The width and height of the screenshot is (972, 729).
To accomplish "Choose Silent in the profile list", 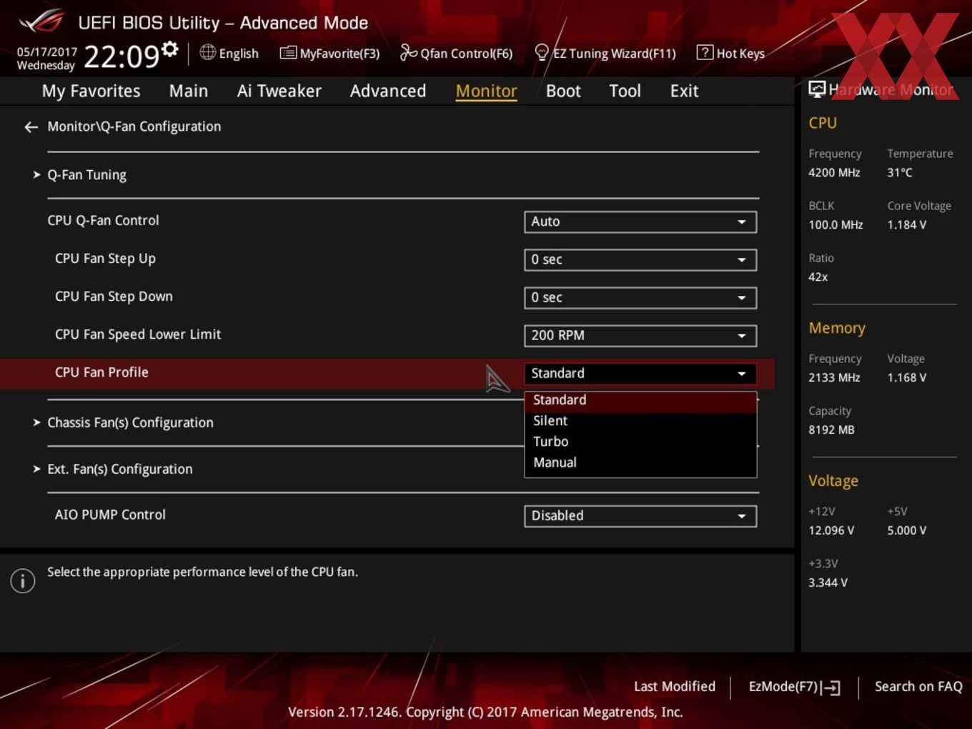I will pos(640,421).
